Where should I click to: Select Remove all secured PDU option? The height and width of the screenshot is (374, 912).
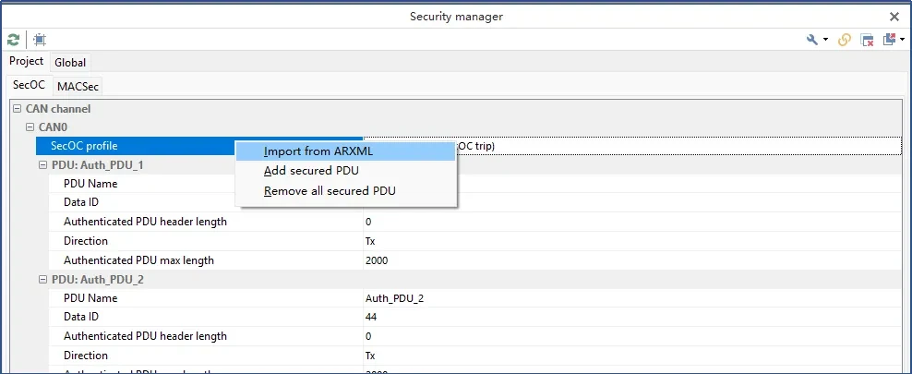pyautogui.click(x=330, y=191)
